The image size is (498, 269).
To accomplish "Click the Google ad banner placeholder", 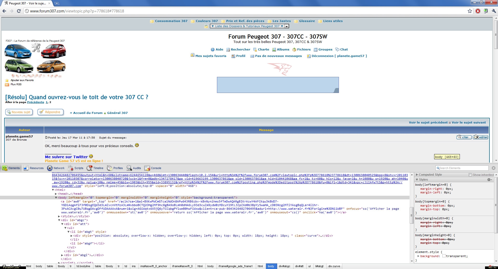I will tap(278, 85).
